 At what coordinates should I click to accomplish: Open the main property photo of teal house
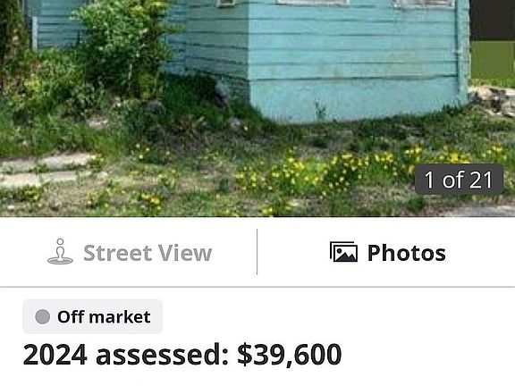coord(257,108)
